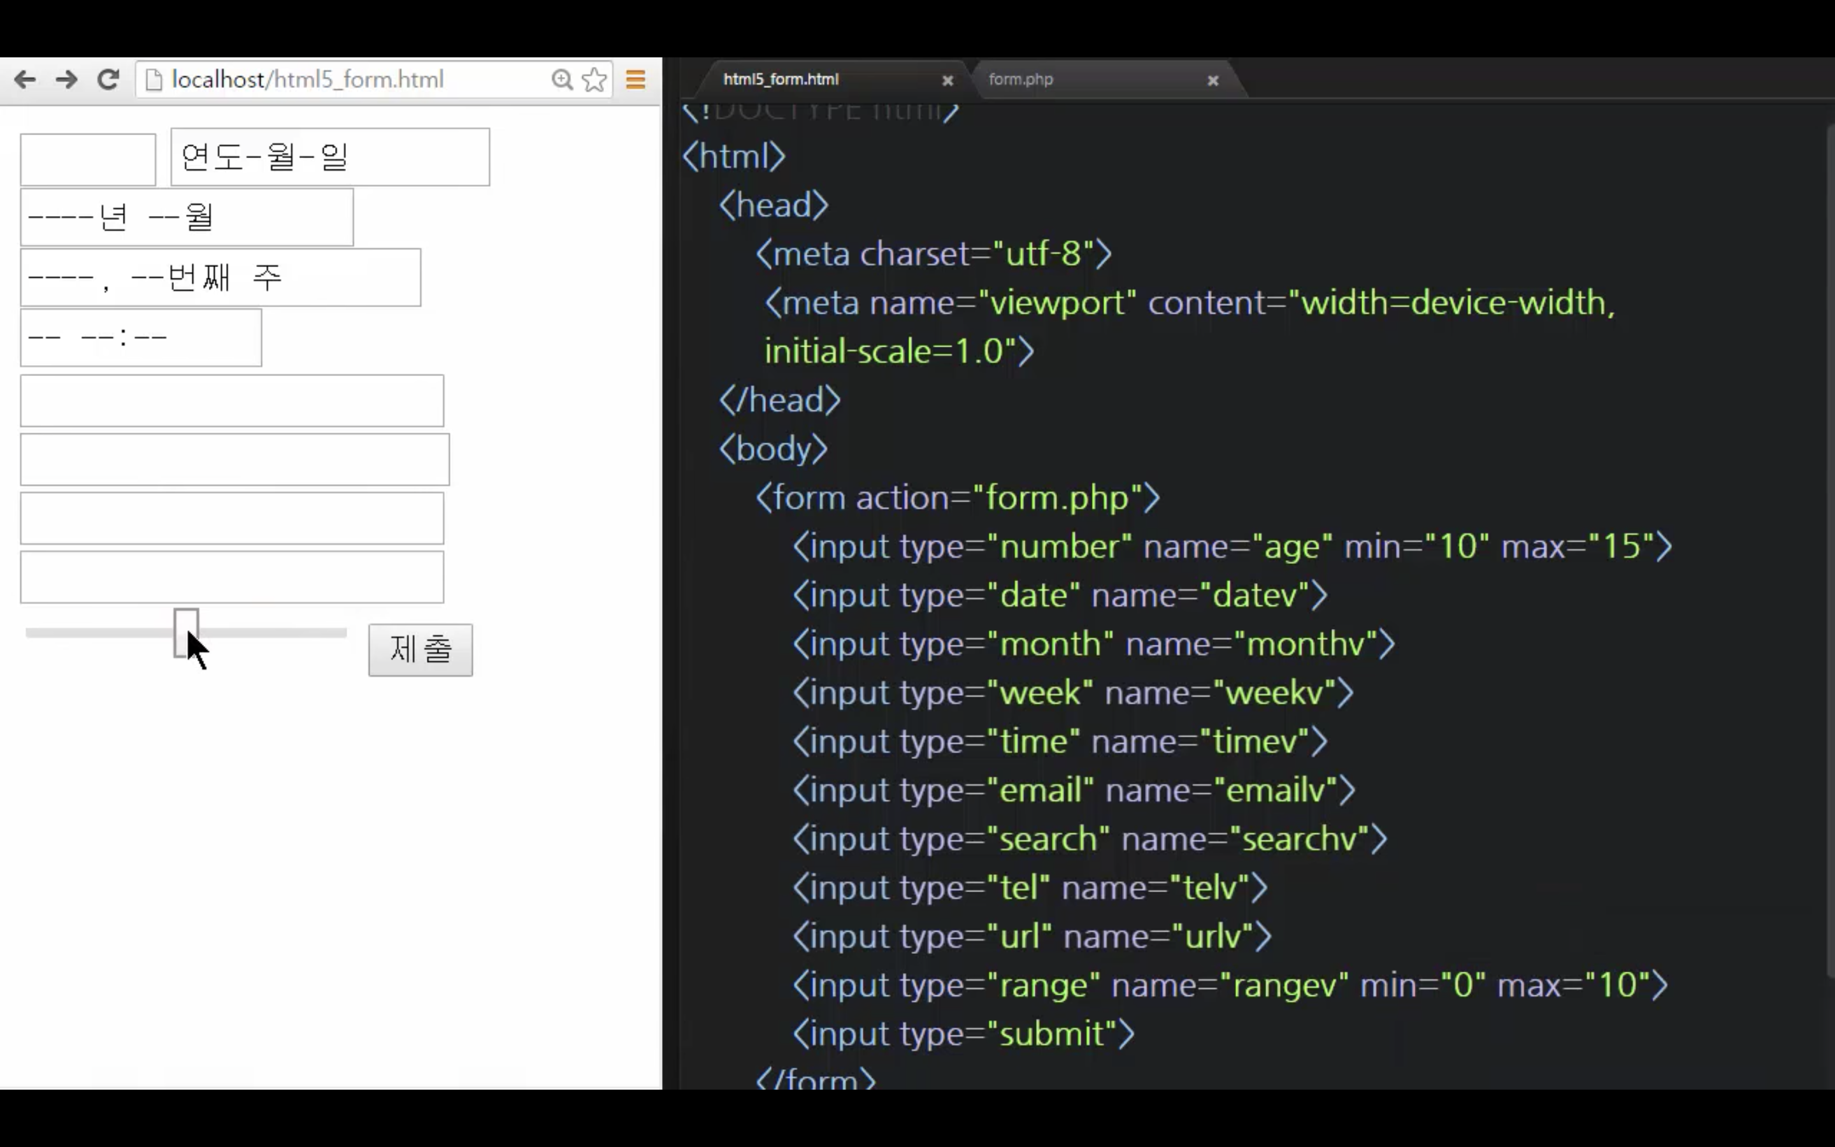
Task: Focus the age number input field
Action: pyautogui.click(x=88, y=159)
